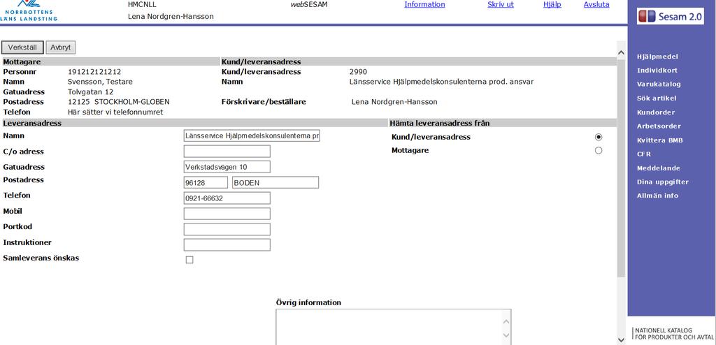
Task: Tick the Samleverans önskas checkbox
Action: pos(189,260)
